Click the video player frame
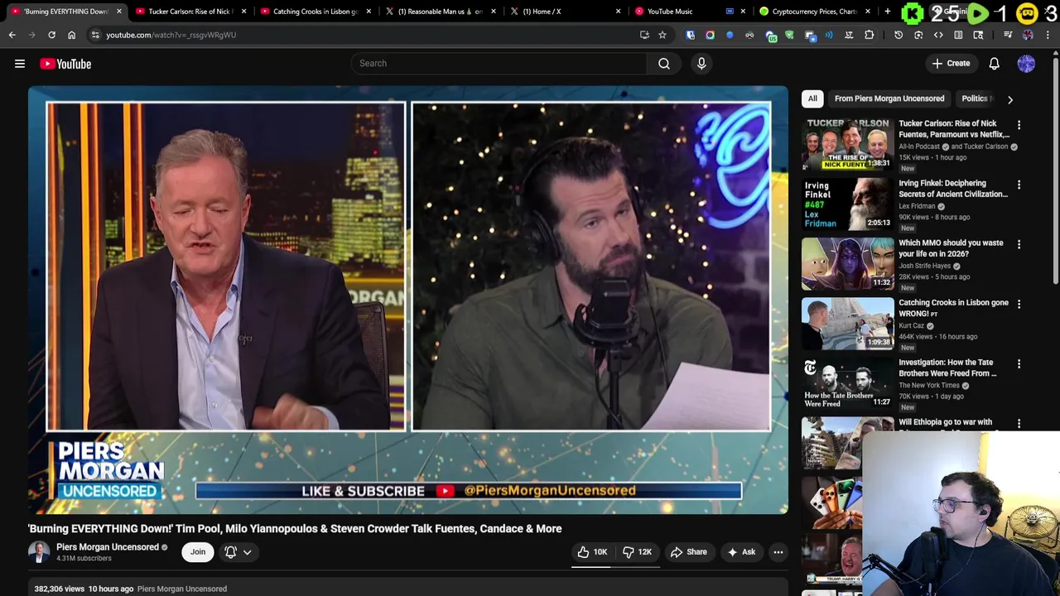Screen dimensions: 1060x596 (x=408, y=300)
